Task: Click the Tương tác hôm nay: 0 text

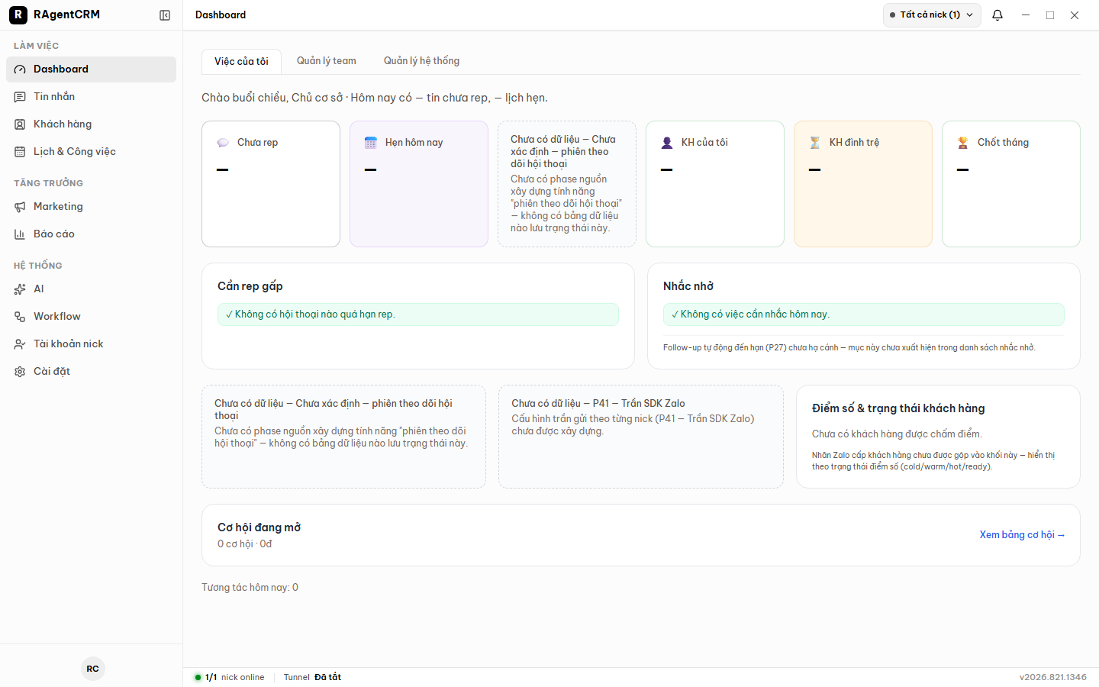Action: (250, 588)
